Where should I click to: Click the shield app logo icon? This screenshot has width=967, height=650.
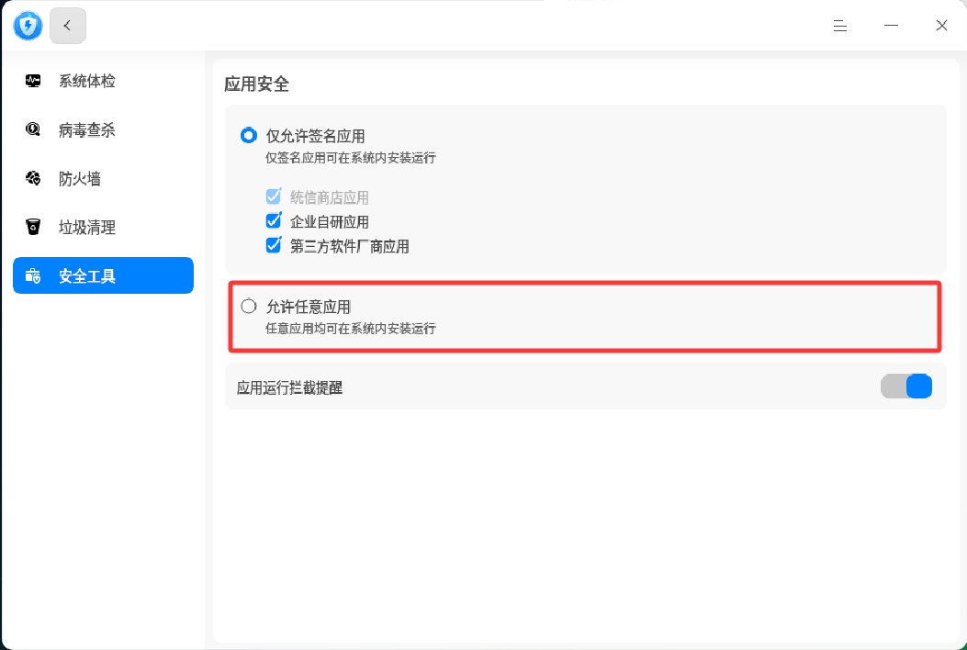coord(28,26)
